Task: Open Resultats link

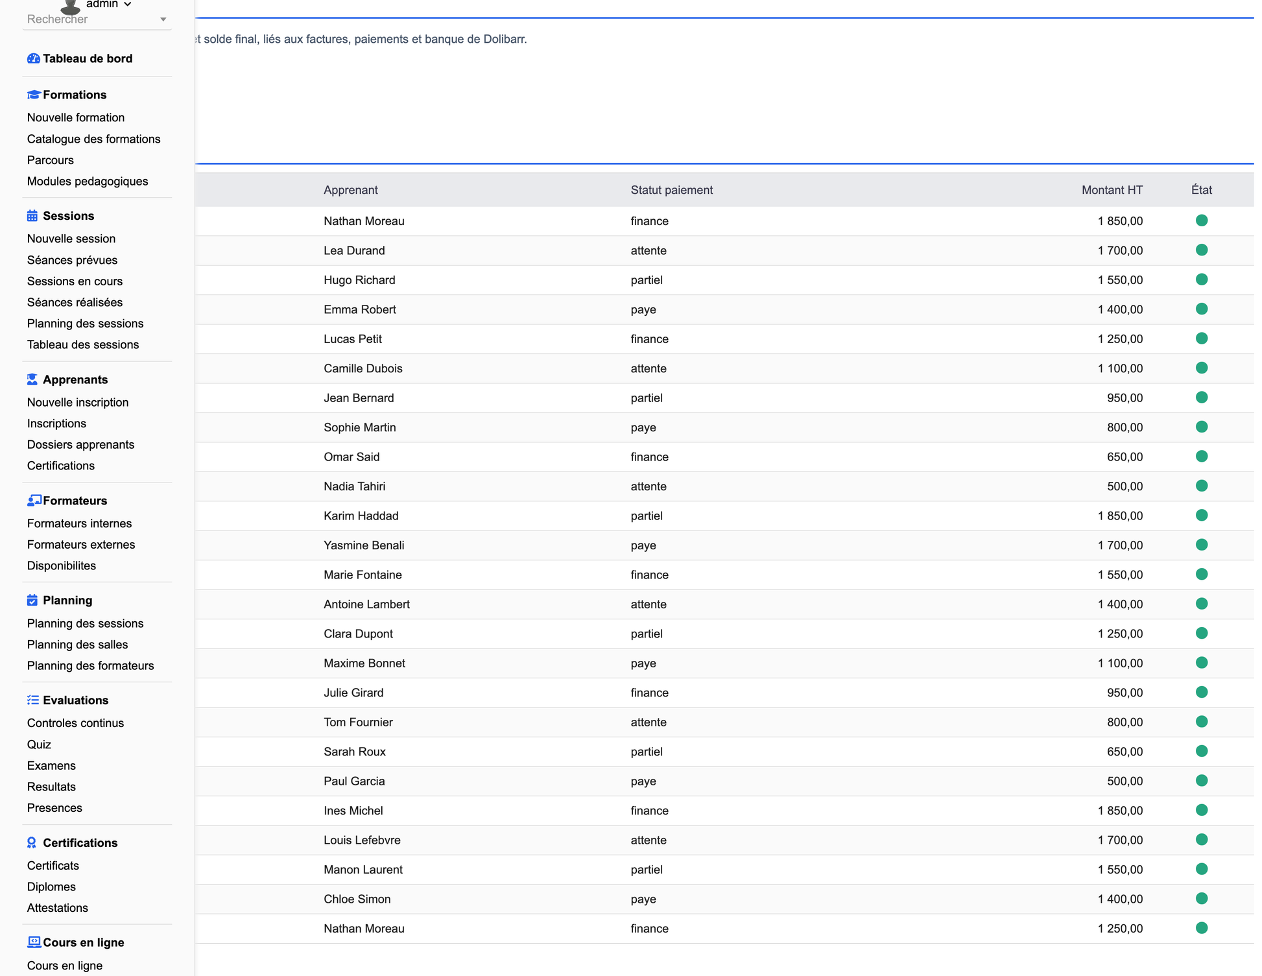Action: coord(51,787)
